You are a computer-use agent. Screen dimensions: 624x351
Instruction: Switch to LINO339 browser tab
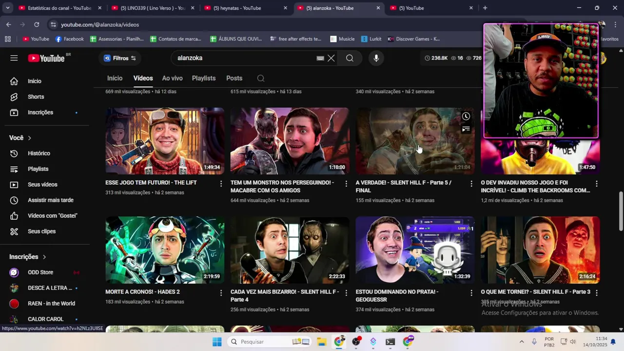[153, 8]
